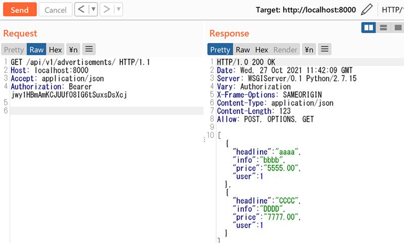This screenshot has width=404, height=243.
Task: Click the Vary: Authorization header line
Action: (254, 86)
